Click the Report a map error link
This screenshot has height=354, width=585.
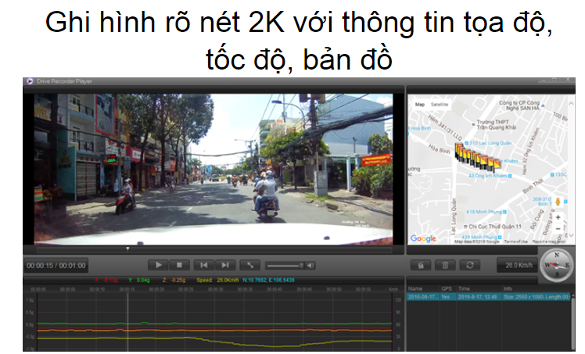pos(549,241)
